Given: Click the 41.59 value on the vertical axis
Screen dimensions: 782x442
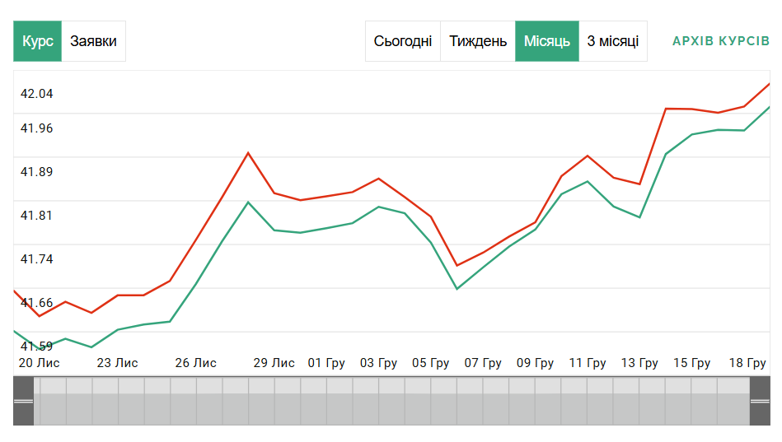Looking at the screenshot, I should (36, 347).
